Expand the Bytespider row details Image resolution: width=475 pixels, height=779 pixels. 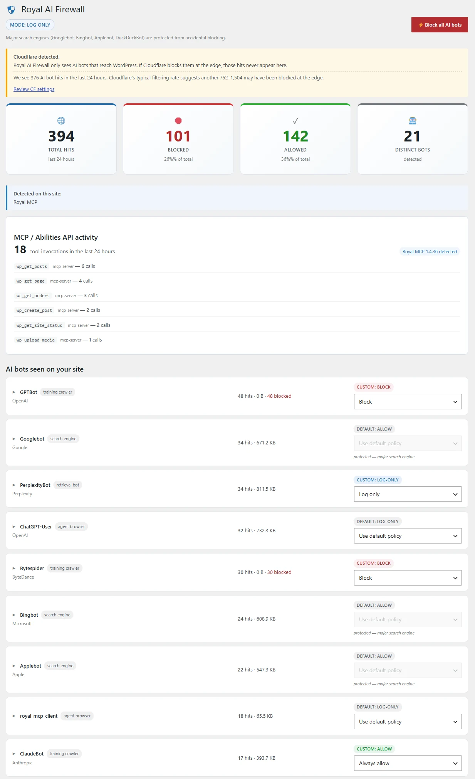coord(14,568)
